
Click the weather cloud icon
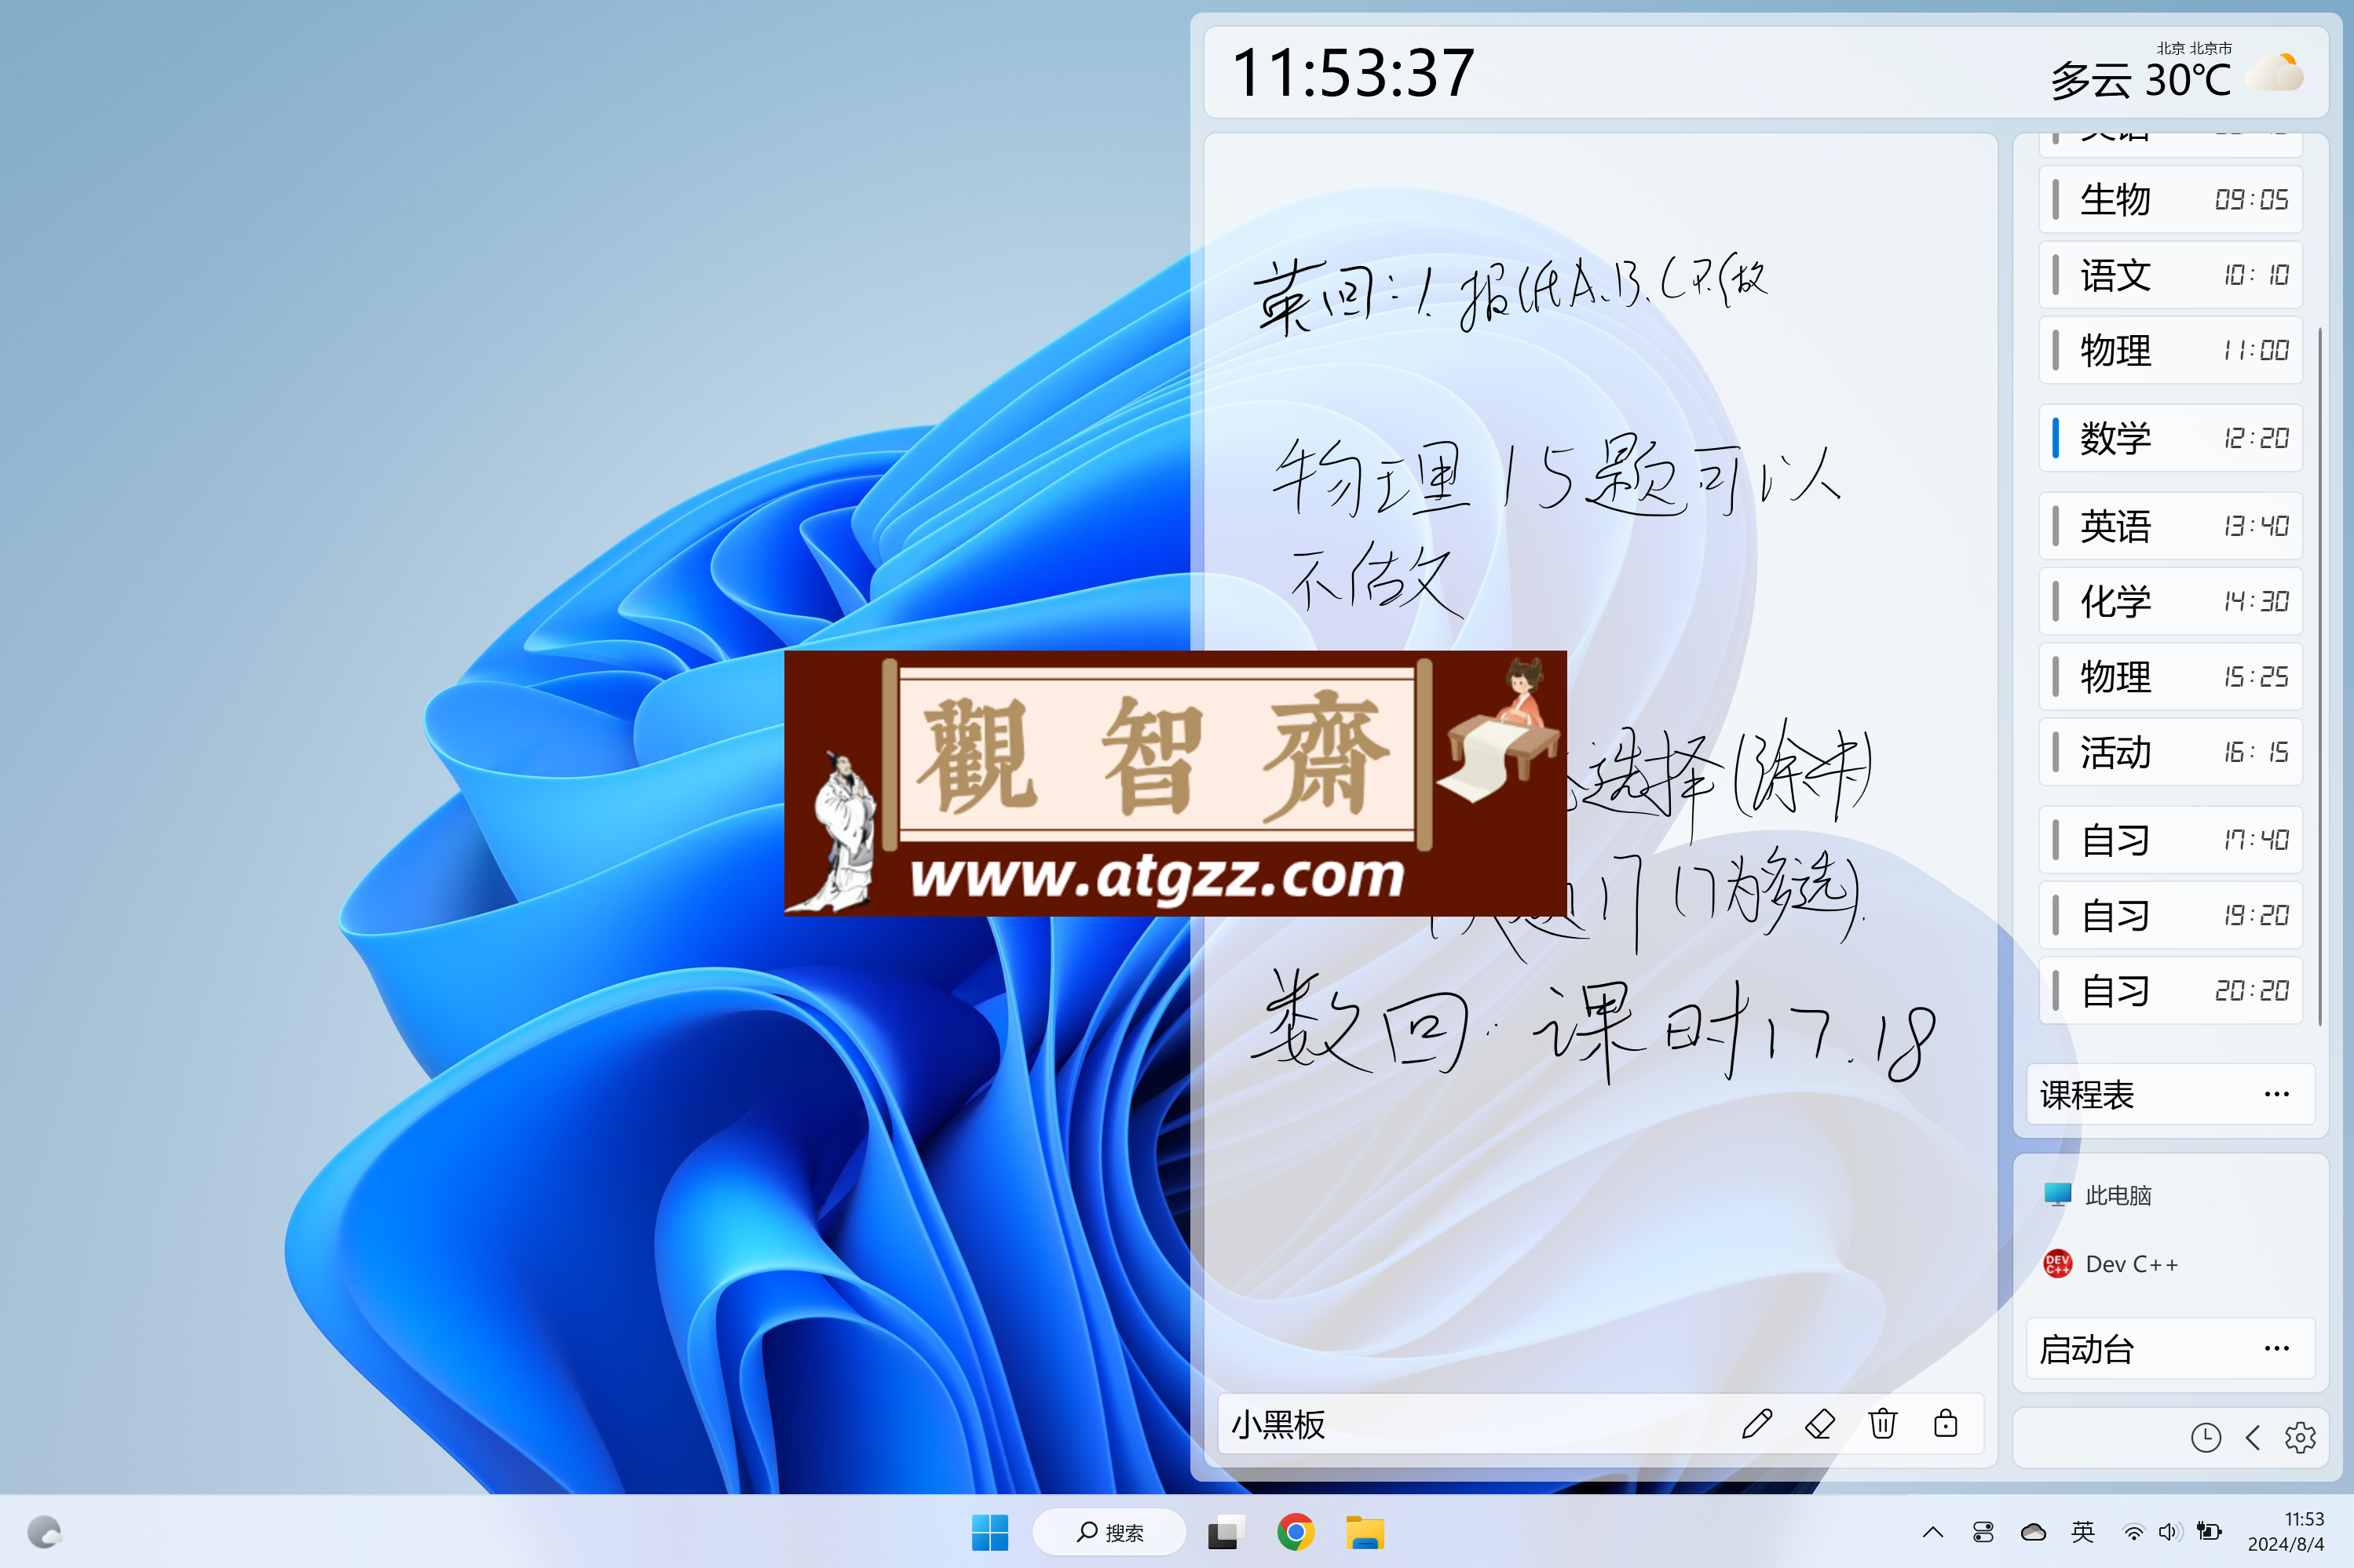tap(2273, 74)
